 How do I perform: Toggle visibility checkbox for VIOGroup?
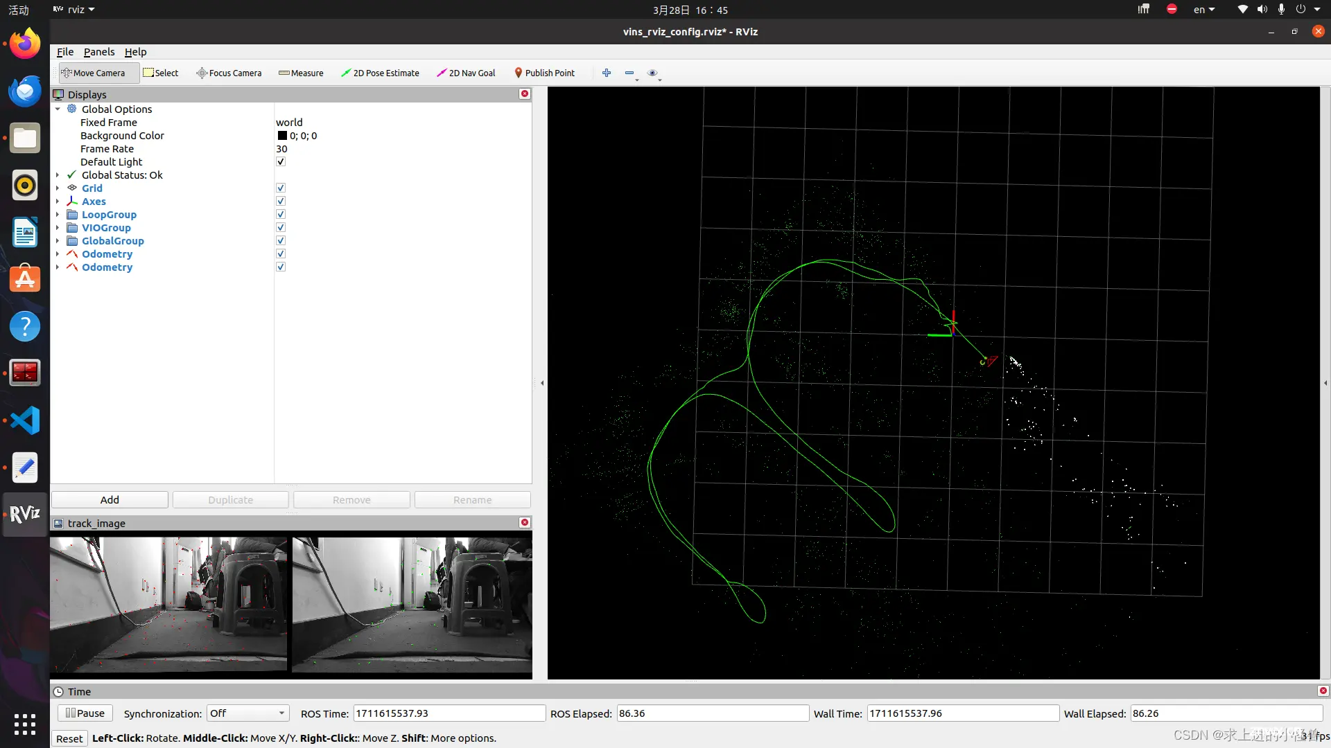click(281, 227)
